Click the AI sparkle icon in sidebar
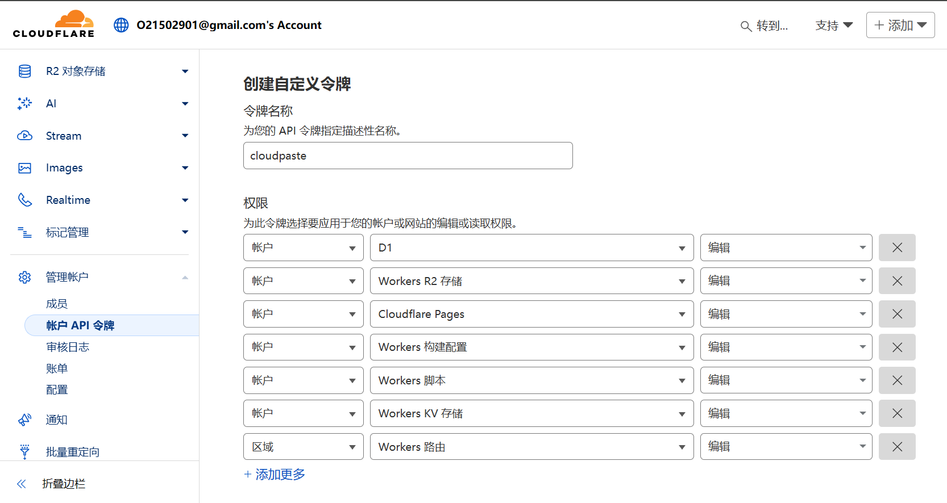Viewport: 947px width, 503px height. coord(24,103)
